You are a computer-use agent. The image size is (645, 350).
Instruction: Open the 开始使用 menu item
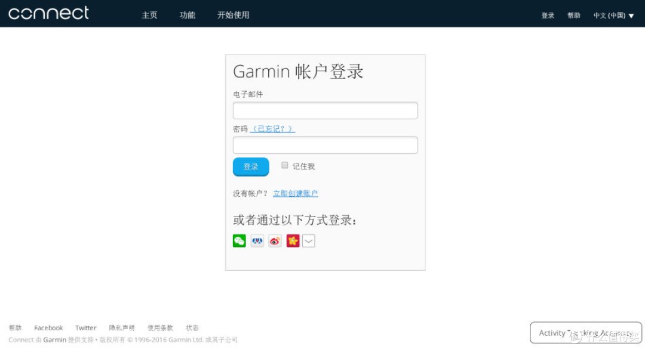[x=234, y=15]
